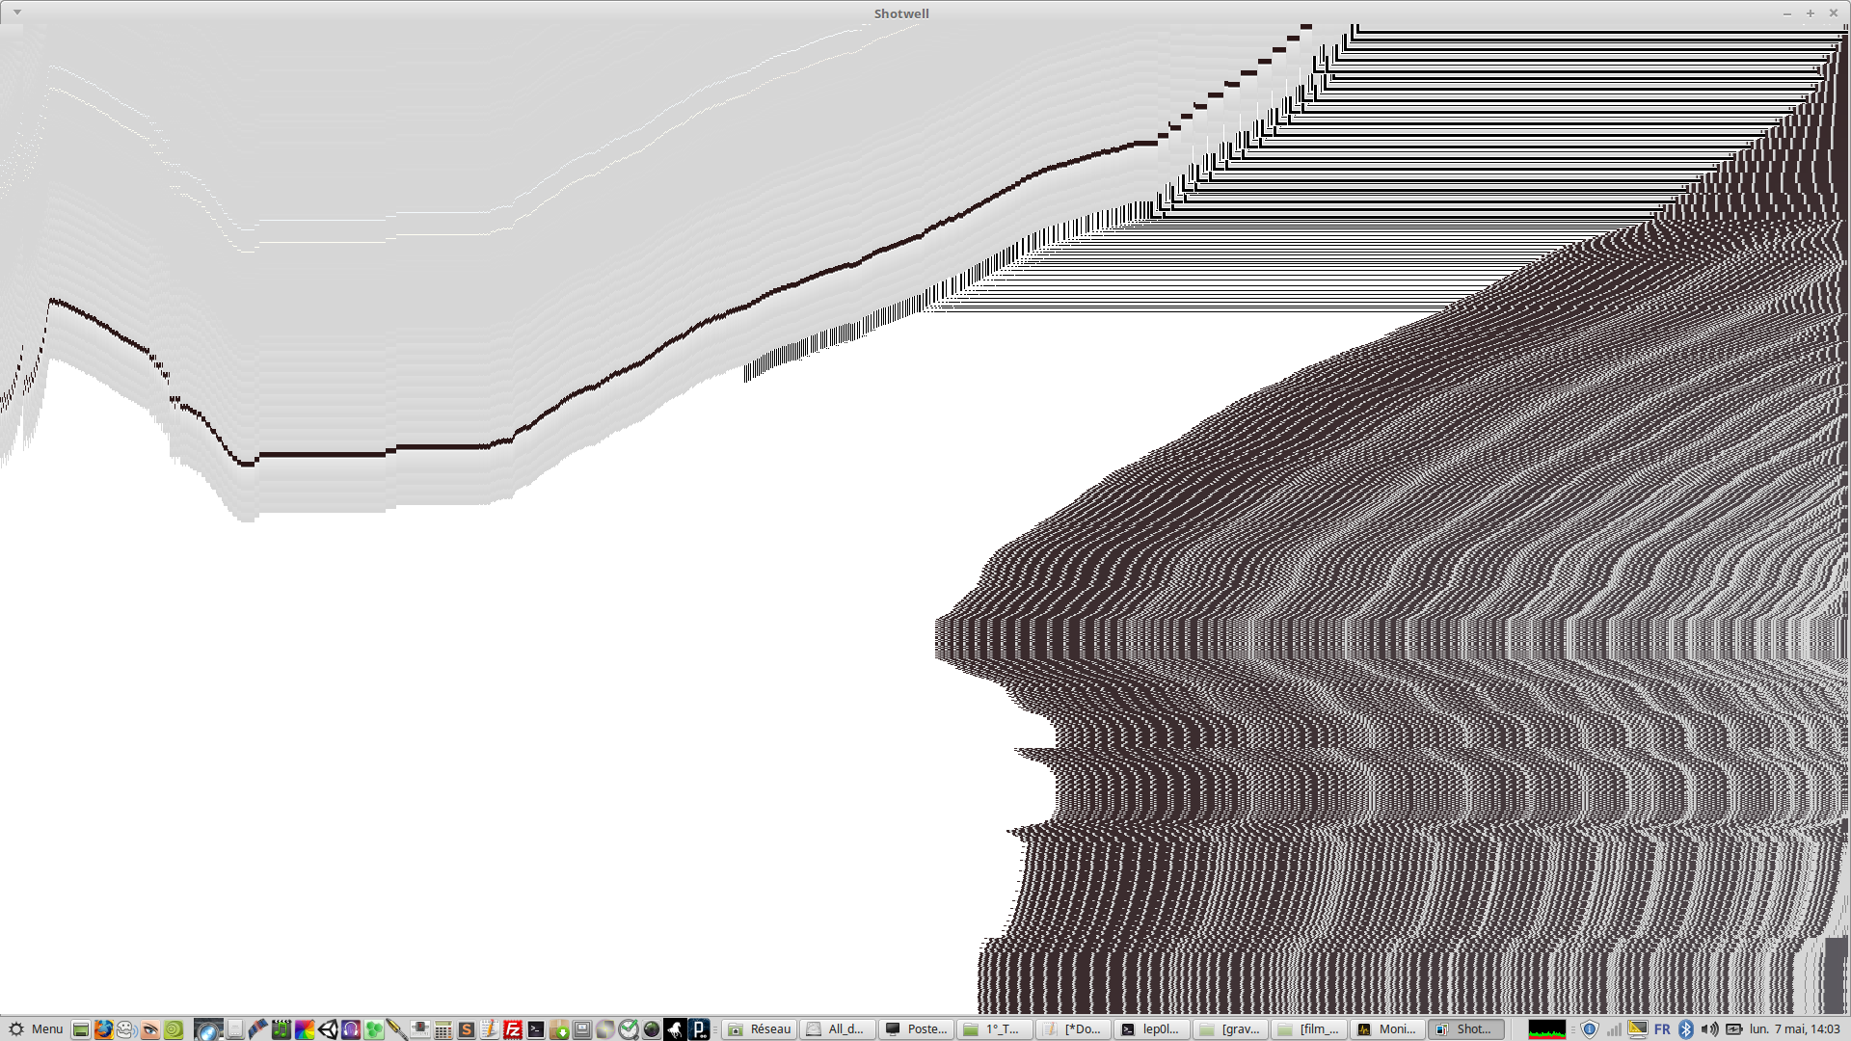Open the white horse launcher icon
This screenshot has width=1851, height=1041.
coord(675,1028)
